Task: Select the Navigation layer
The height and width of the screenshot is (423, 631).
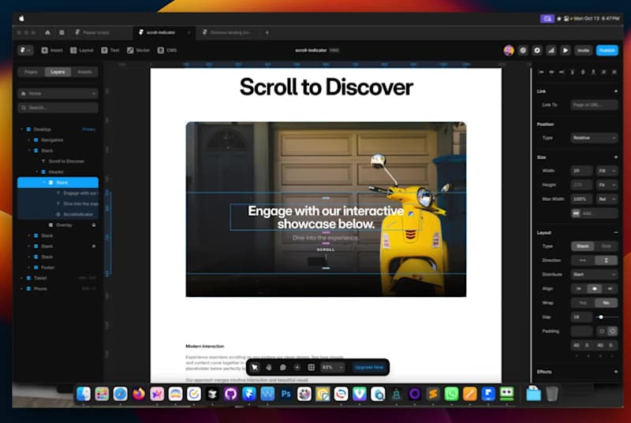Action: (52, 139)
